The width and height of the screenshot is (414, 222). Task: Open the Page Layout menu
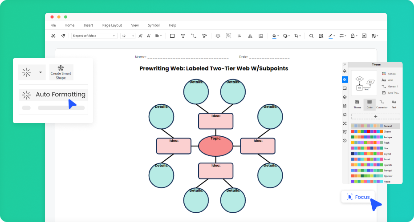[112, 25]
